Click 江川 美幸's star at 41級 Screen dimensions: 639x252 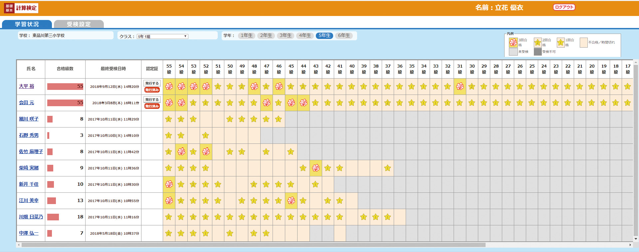(340, 201)
